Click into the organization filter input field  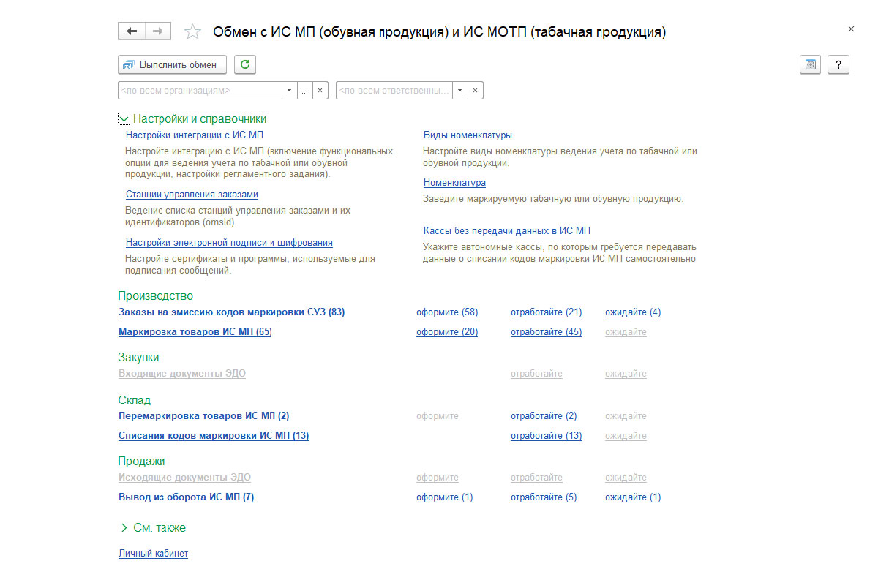(x=199, y=91)
